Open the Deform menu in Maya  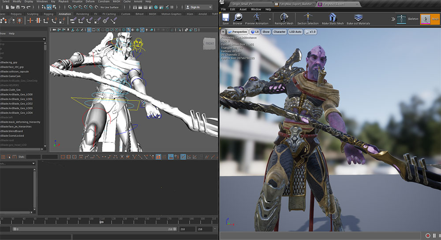pyautogui.click(x=90, y=2)
